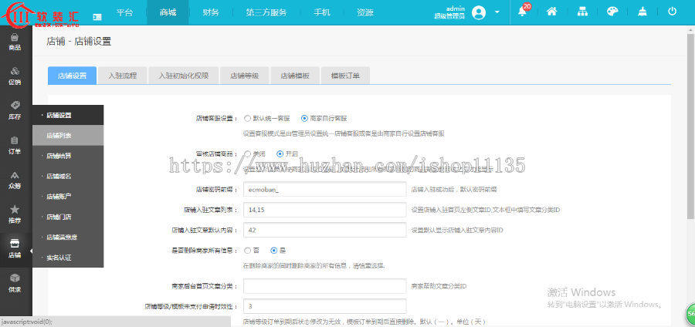Open 订单 section in left sidebar
The image size is (695, 327).
tap(15, 145)
